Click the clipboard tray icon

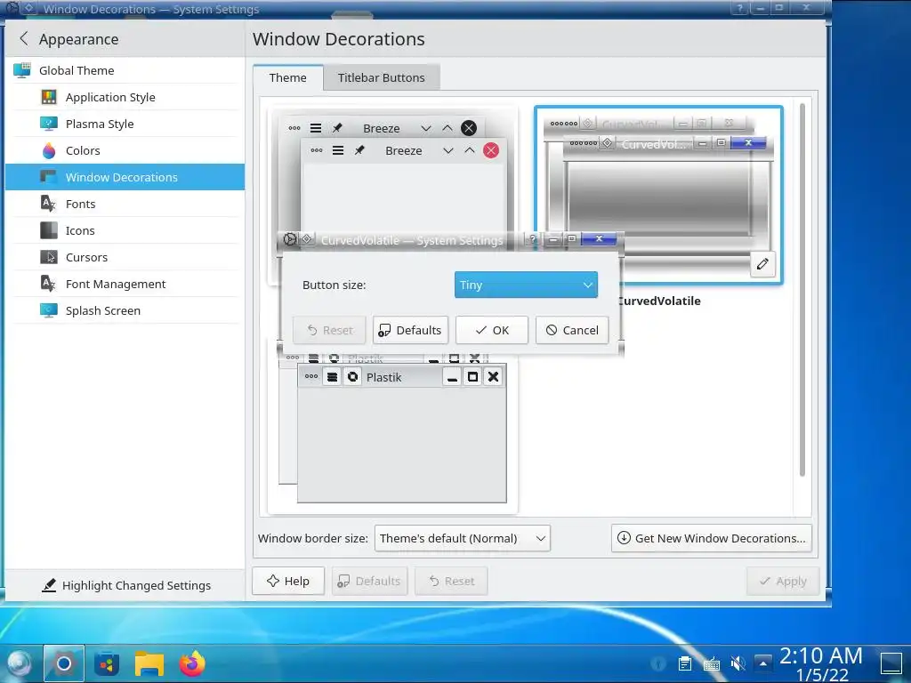[684, 663]
